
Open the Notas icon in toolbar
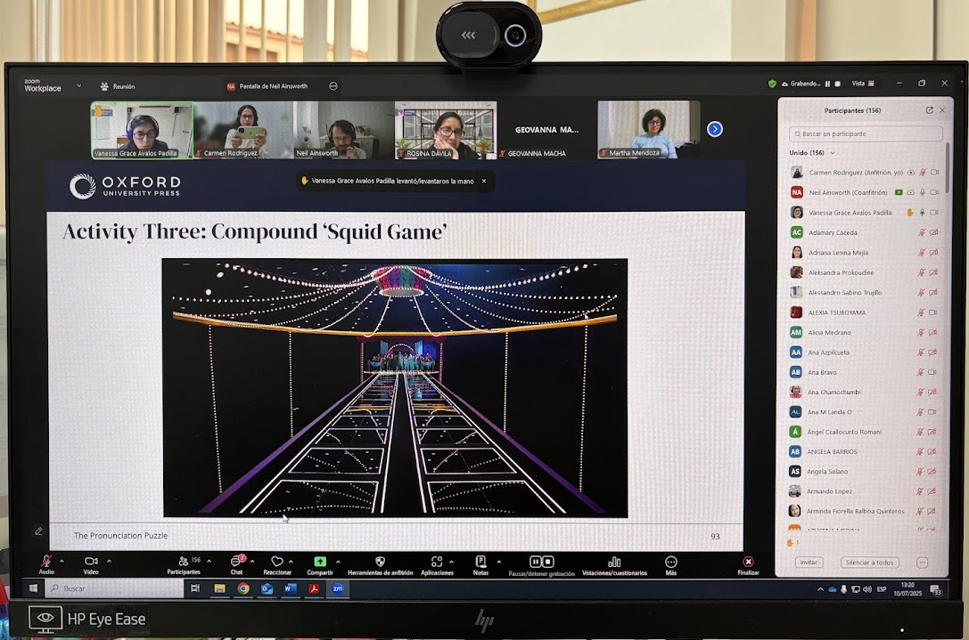point(480,561)
